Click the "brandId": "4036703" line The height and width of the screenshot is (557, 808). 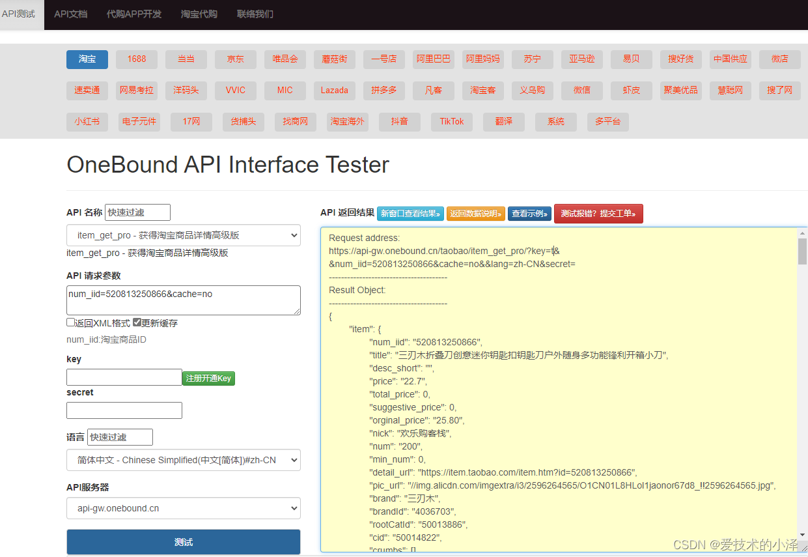(413, 511)
